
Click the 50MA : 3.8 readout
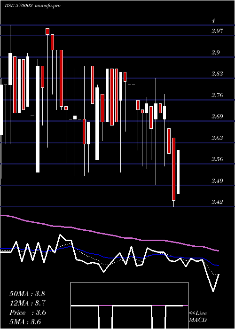(x=27, y=294)
